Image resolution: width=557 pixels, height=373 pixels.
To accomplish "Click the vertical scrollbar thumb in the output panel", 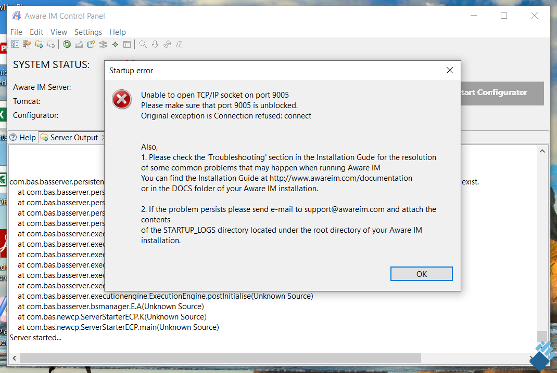I will coord(542,336).
